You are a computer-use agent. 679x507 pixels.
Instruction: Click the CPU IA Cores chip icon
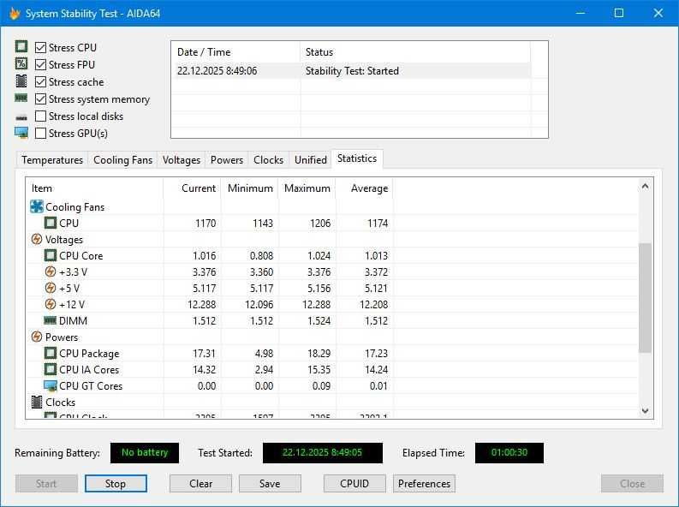coord(51,369)
